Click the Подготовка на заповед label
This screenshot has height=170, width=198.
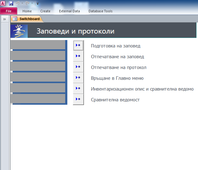pos(116,46)
